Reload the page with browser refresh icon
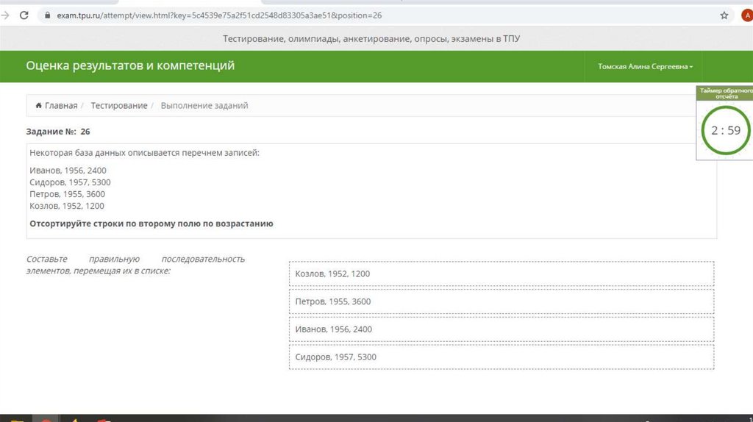Image resolution: width=753 pixels, height=422 pixels. point(24,15)
